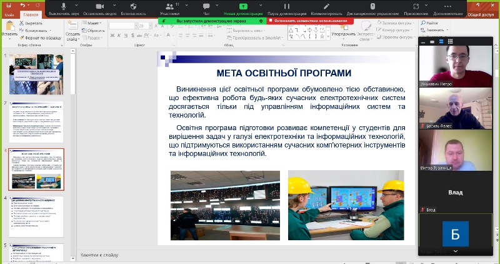Toggle text shadow S formatting

pos(132,36)
